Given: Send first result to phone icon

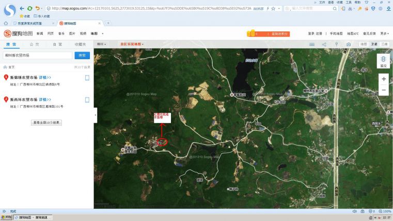Looking at the screenshot, I should click(x=87, y=78).
